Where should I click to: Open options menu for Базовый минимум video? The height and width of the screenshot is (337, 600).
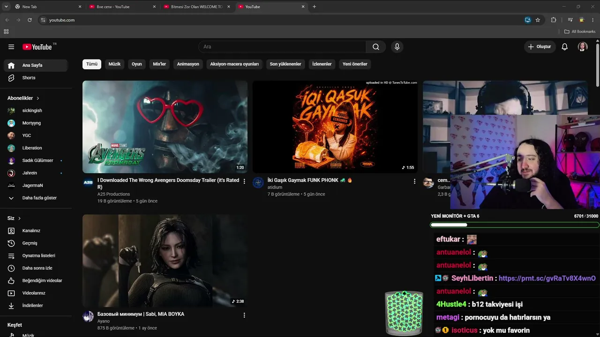click(244, 315)
